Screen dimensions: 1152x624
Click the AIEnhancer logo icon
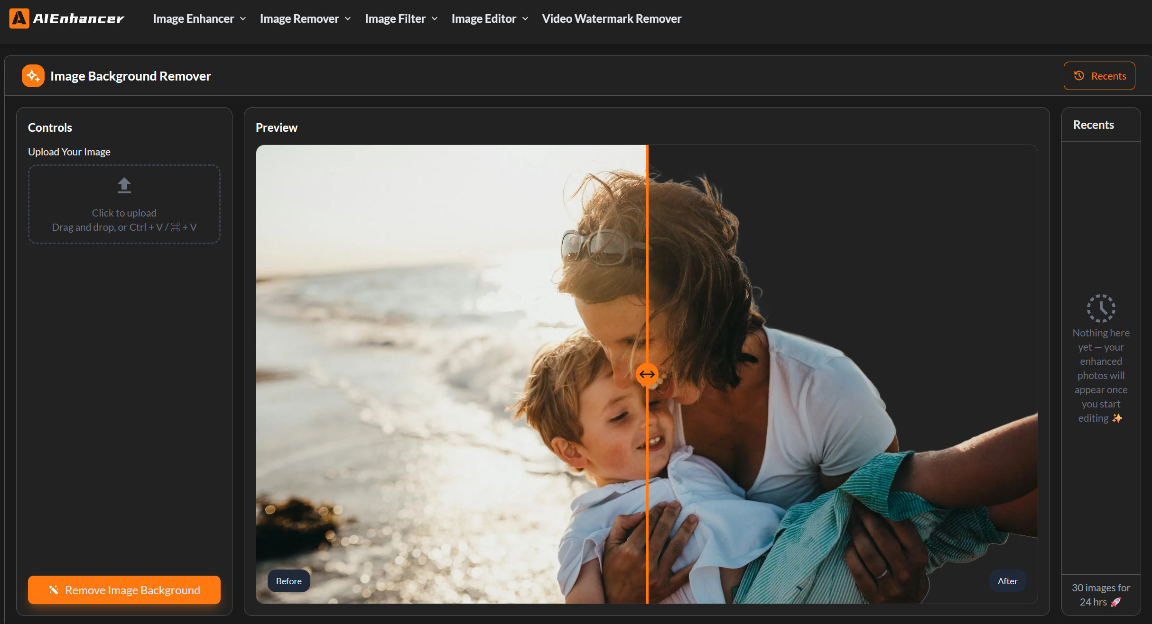pyautogui.click(x=19, y=18)
